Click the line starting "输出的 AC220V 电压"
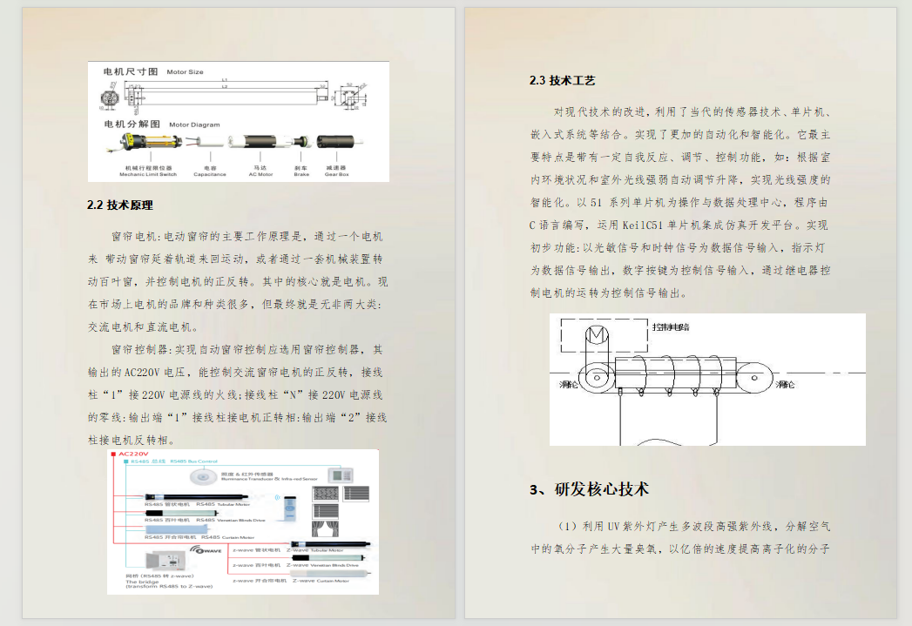This screenshot has height=626, width=912. pyautogui.click(x=235, y=373)
